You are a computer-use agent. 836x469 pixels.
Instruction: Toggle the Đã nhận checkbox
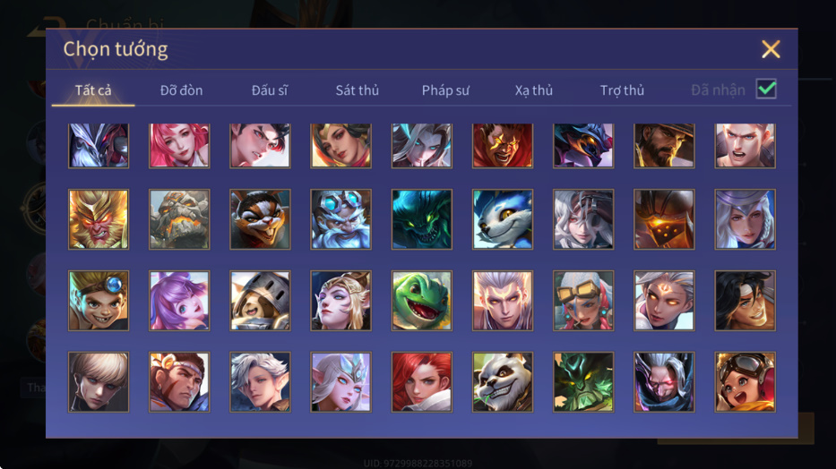point(766,89)
